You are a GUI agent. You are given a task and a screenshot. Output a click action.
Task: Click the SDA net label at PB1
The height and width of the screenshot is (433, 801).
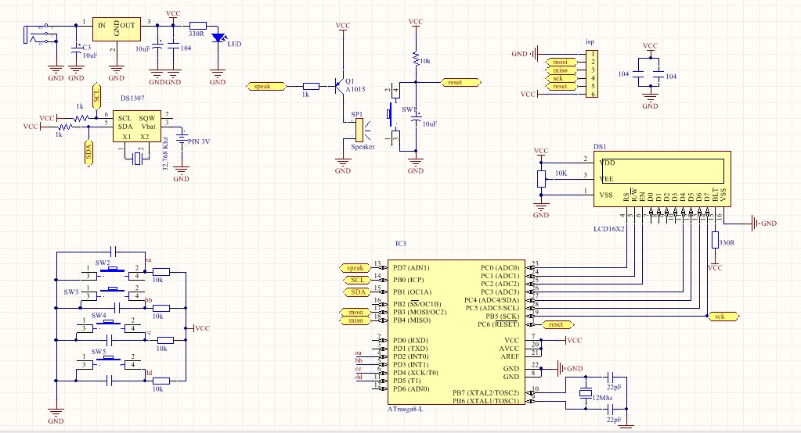(357, 292)
